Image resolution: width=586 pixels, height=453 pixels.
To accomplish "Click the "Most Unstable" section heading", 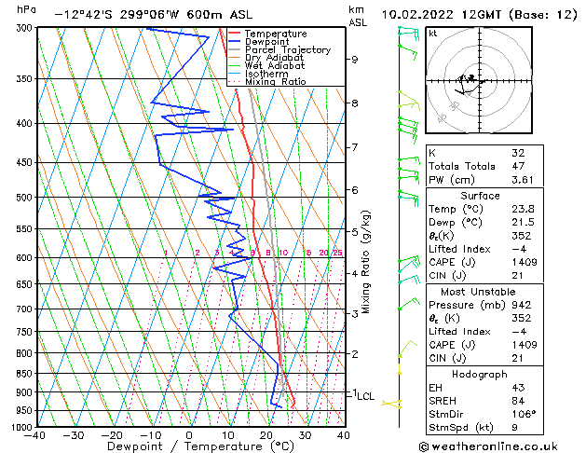I will pos(478,292).
